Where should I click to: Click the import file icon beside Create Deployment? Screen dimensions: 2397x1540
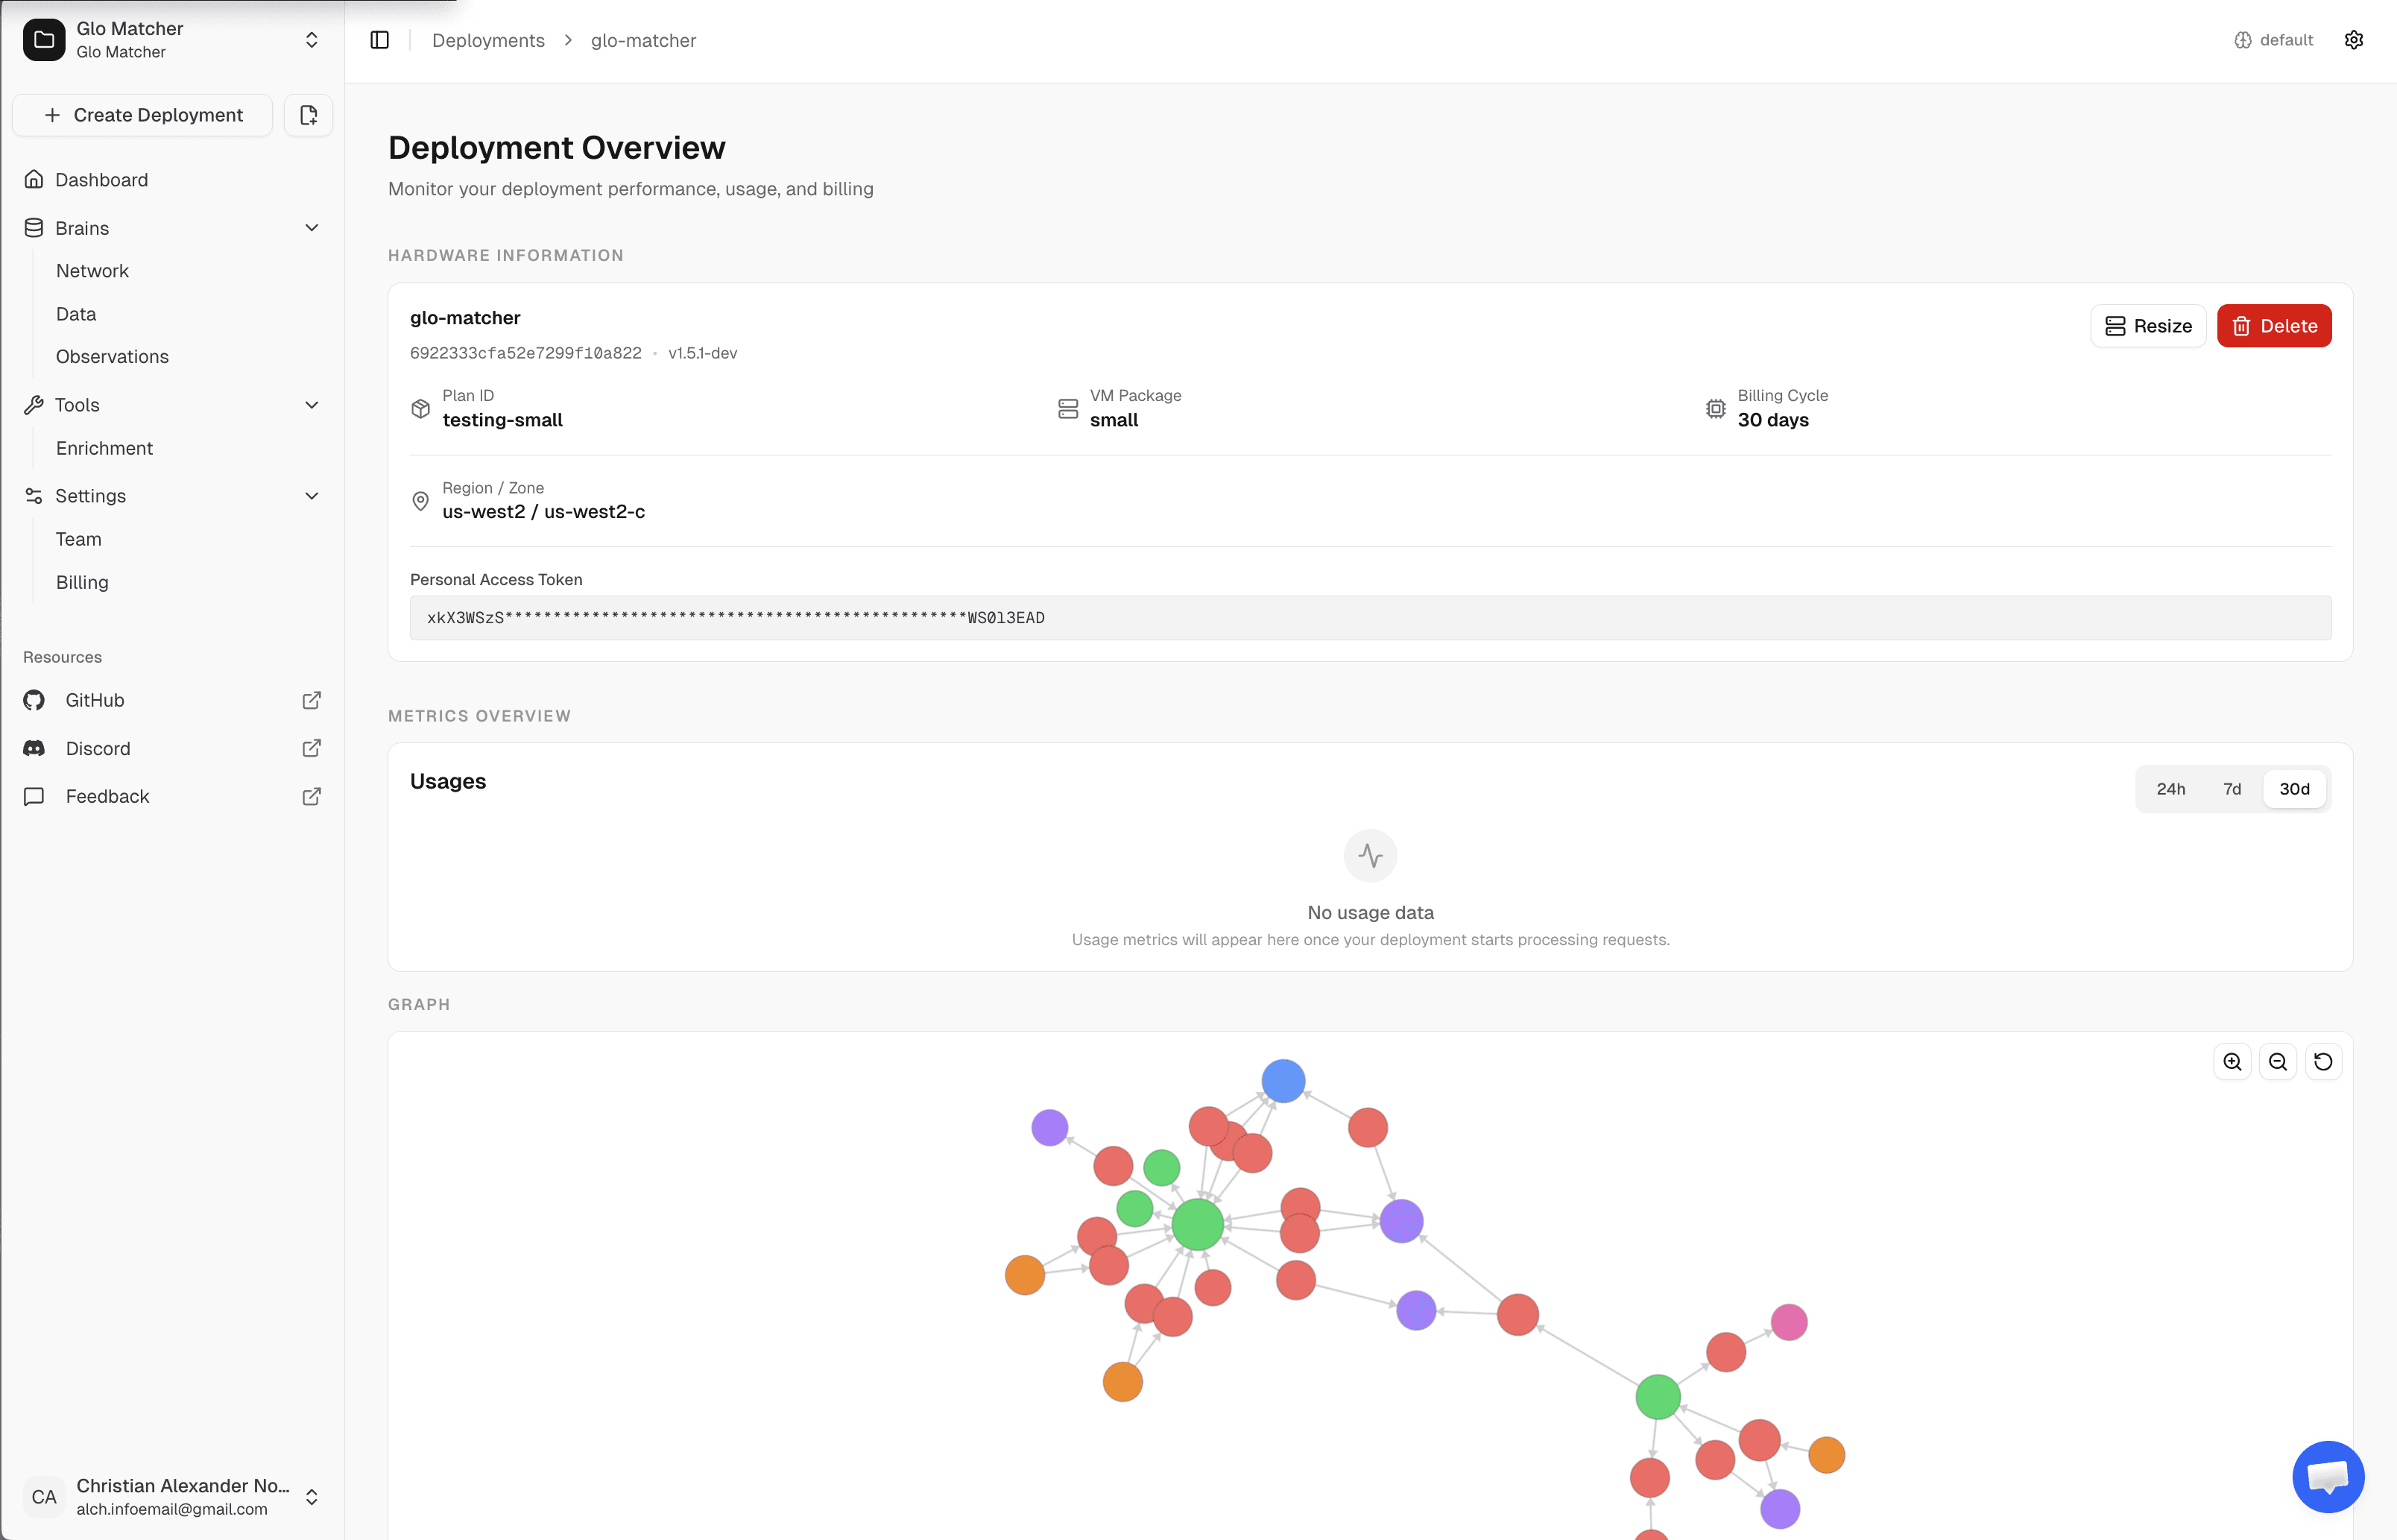pos(308,115)
